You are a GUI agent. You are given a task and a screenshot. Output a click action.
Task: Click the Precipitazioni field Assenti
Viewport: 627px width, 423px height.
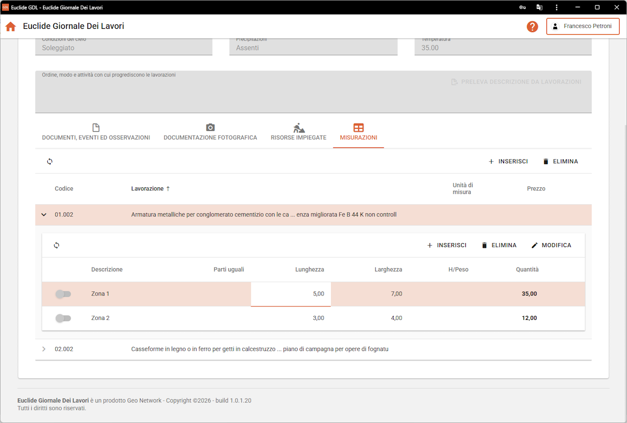pos(313,46)
